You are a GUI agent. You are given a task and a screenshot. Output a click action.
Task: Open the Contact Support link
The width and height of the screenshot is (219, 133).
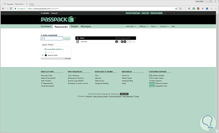(x=155, y=81)
